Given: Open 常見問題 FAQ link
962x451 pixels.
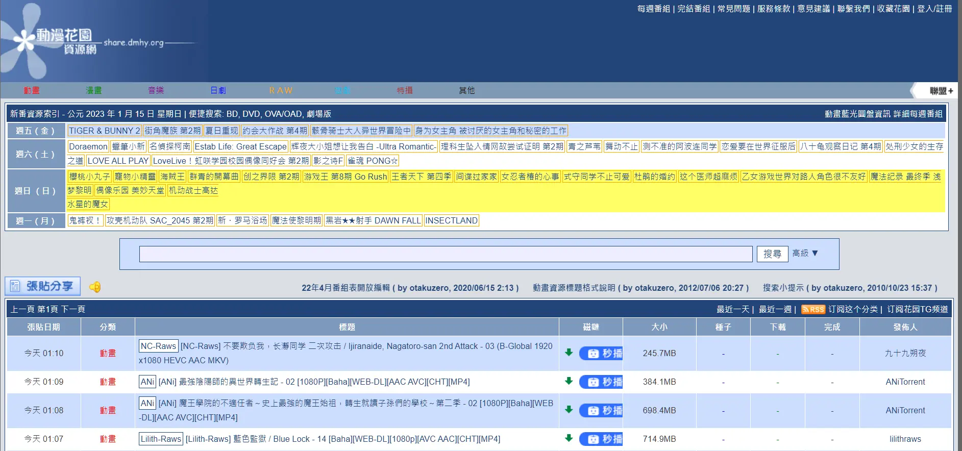Looking at the screenshot, I should 734,9.
